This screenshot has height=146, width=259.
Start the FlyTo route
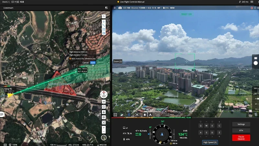[x=93, y=63]
